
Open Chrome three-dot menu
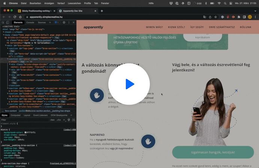click(255, 17)
